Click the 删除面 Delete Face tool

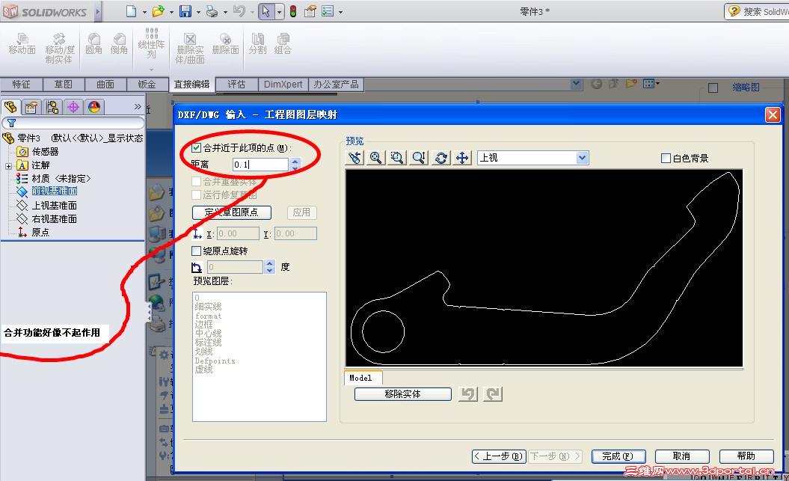tap(225, 44)
